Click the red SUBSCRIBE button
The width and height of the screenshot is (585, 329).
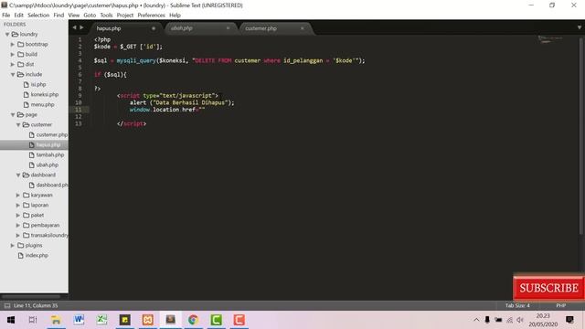pos(548,288)
